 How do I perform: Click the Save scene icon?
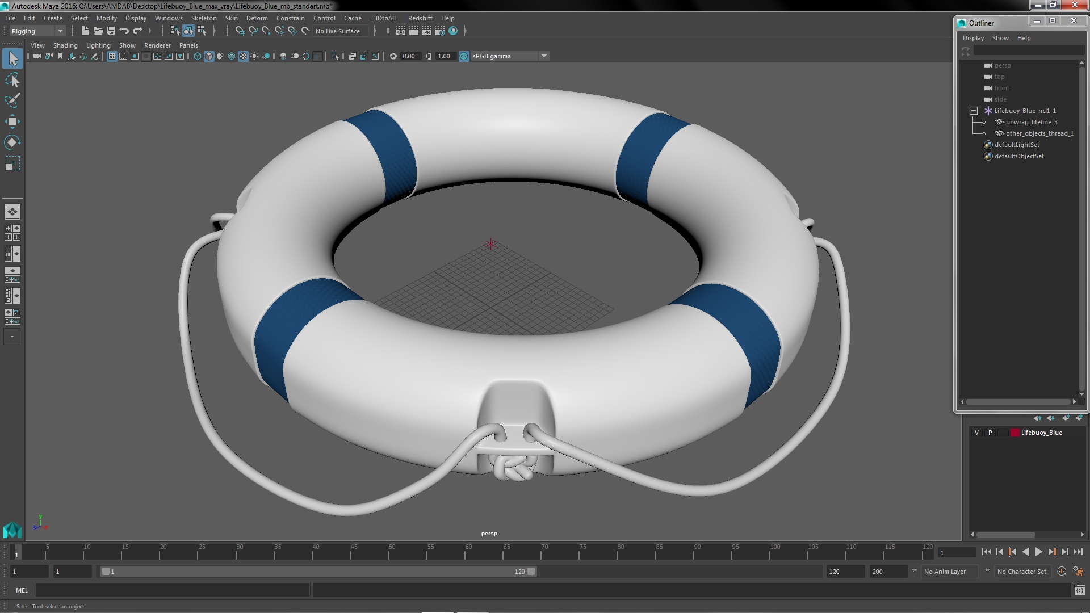click(x=111, y=31)
